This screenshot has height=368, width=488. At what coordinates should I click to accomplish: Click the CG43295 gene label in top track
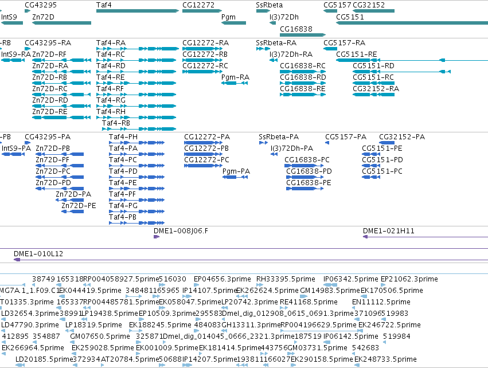[x=41, y=5]
